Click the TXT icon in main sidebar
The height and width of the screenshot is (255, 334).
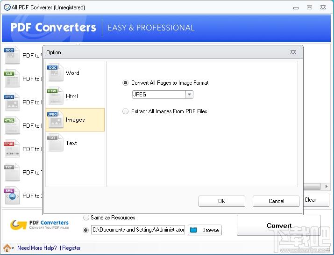(12, 172)
